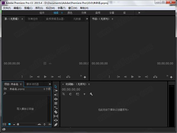Click the search field in project panel

(27, 93)
